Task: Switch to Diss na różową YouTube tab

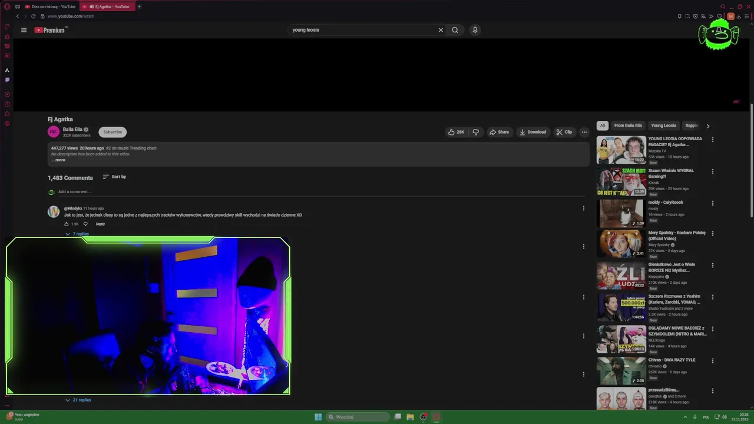Action: pyautogui.click(x=50, y=6)
